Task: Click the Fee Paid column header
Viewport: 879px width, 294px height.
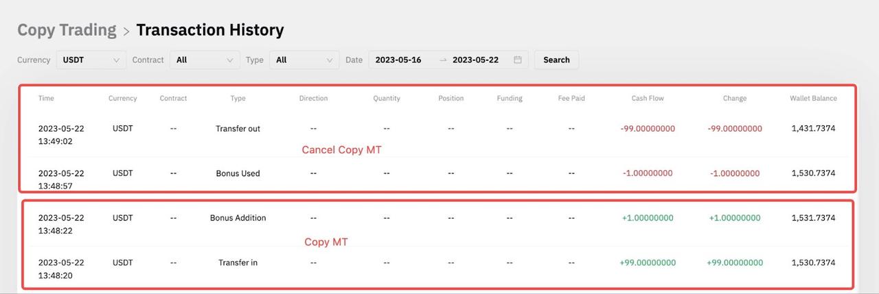Action: (x=571, y=98)
